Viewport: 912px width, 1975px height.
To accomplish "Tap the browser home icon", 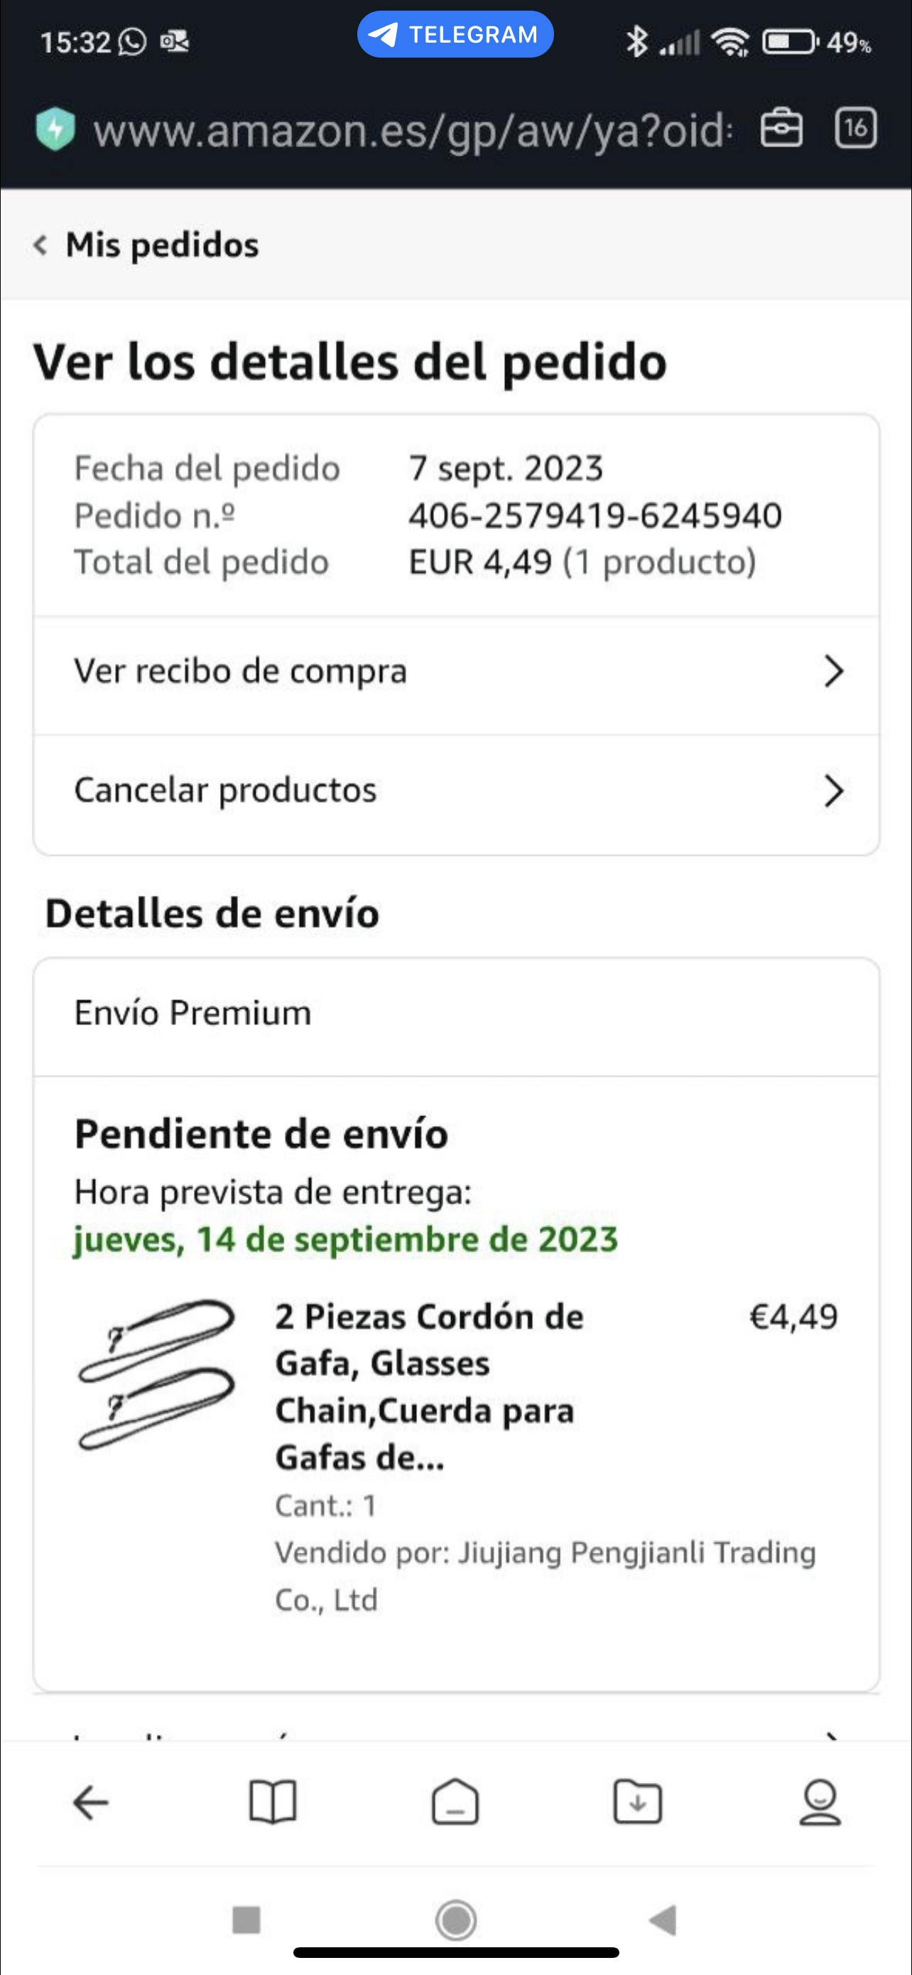I will pyautogui.click(x=455, y=1802).
